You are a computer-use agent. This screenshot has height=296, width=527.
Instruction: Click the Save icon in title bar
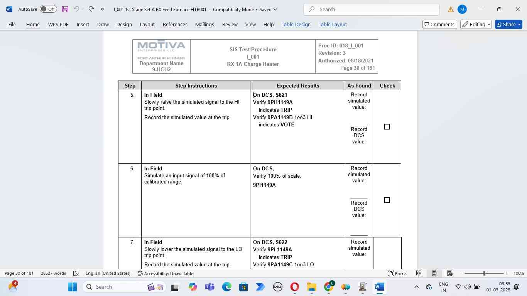(x=65, y=9)
